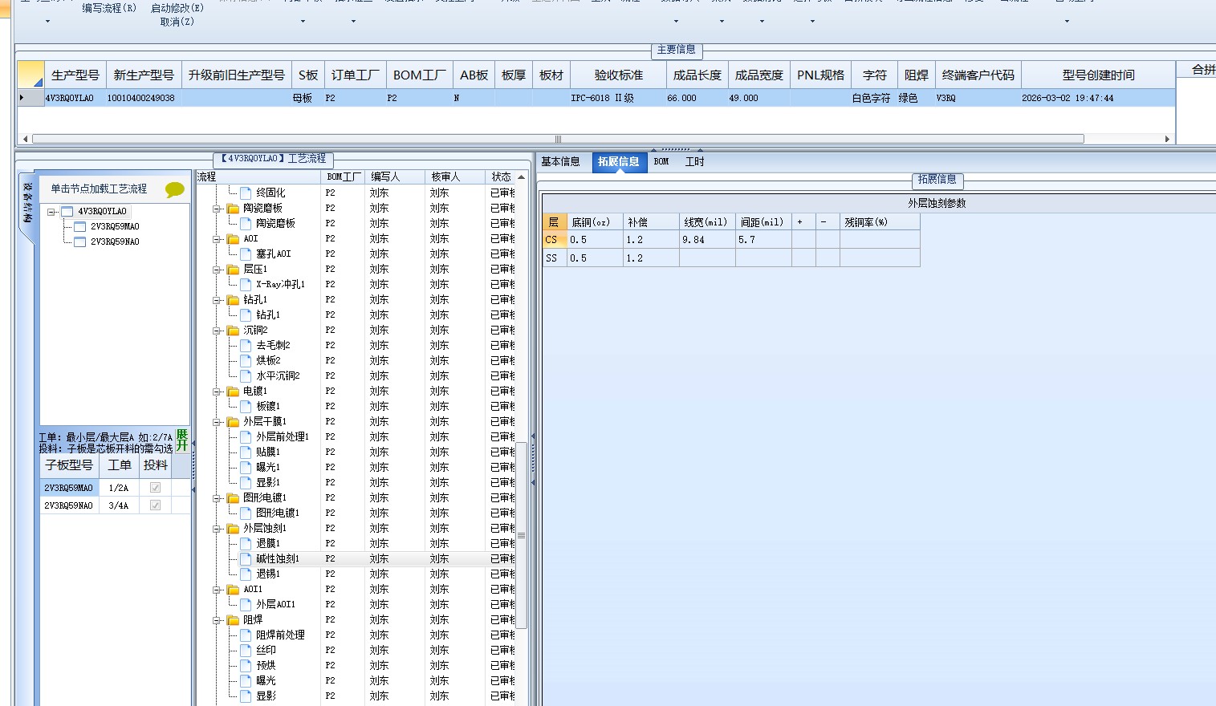Screen dimensions: 1216x706
Task: Collapse the 钻孔1 process group
Action: click(x=217, y=300)
